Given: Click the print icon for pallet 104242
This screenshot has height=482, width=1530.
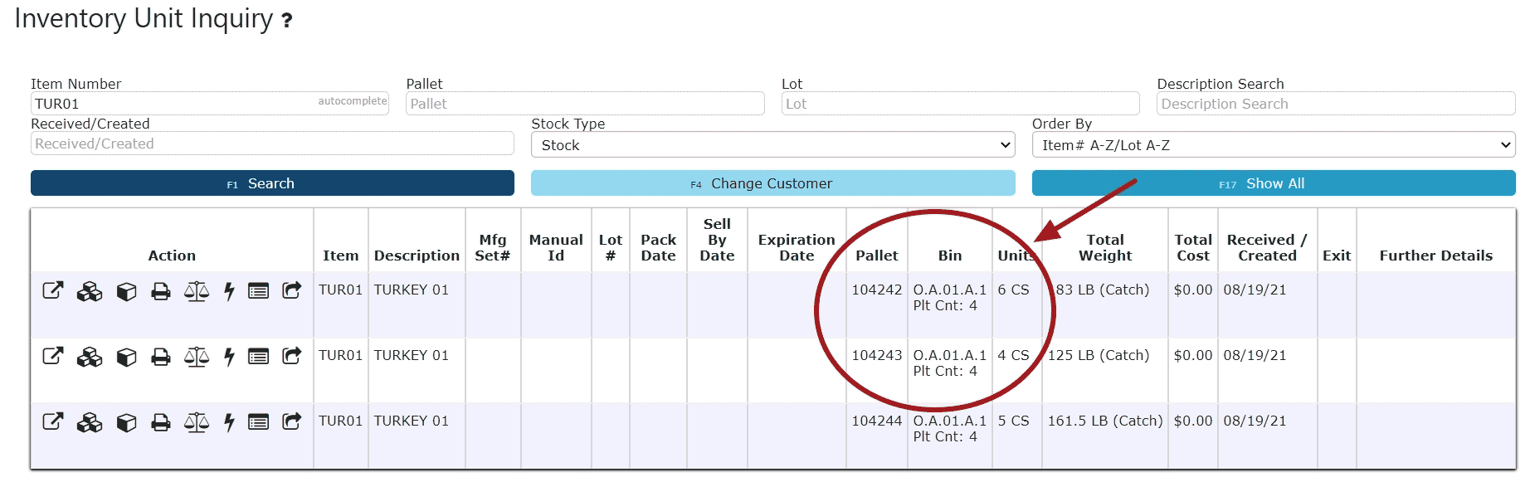Looking at the screenshot, I should coord(161,291).
